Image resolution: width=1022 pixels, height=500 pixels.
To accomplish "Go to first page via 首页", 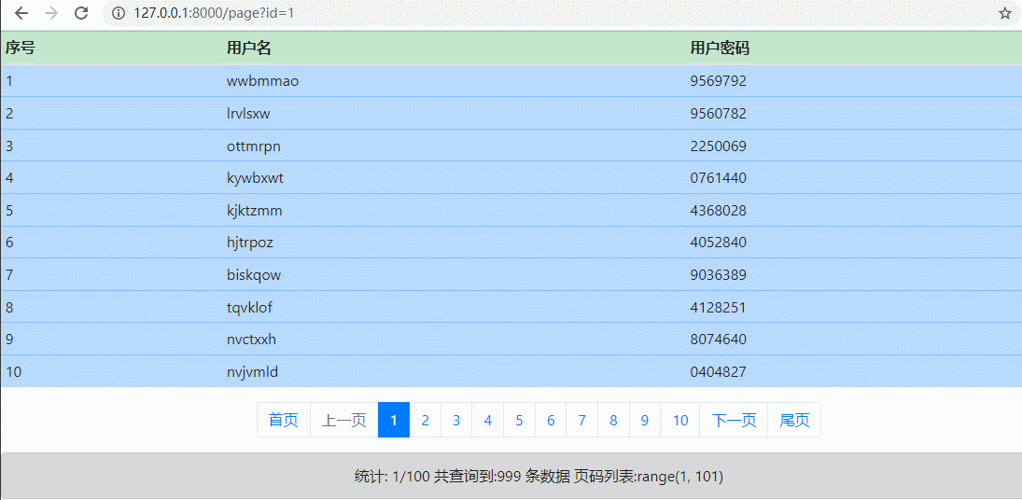I will (x=284, y=420).
